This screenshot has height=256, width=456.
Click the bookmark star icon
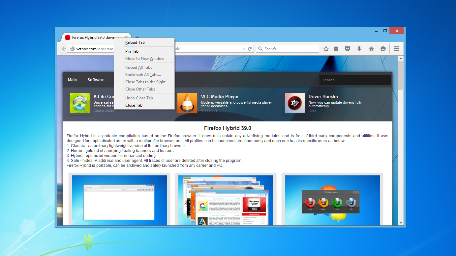click(x=326, y=49)
